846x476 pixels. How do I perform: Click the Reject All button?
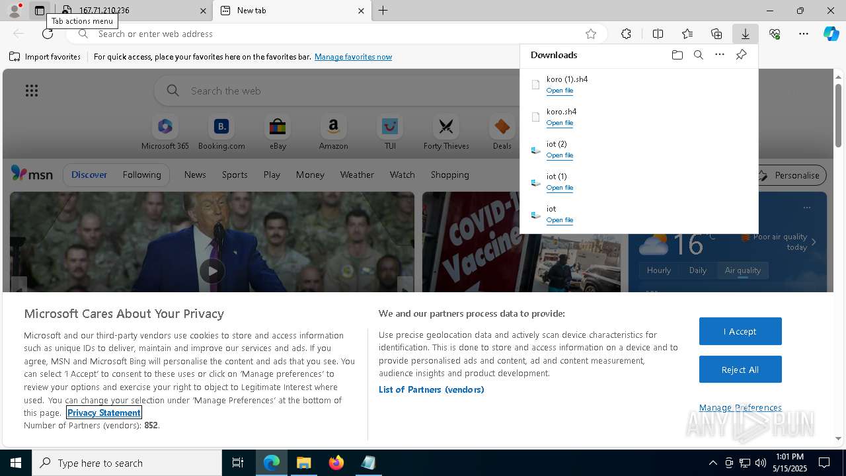pos(740,370)
